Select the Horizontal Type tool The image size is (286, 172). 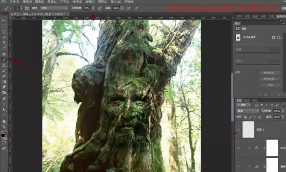pyautogui.click(x=4, y=104)
